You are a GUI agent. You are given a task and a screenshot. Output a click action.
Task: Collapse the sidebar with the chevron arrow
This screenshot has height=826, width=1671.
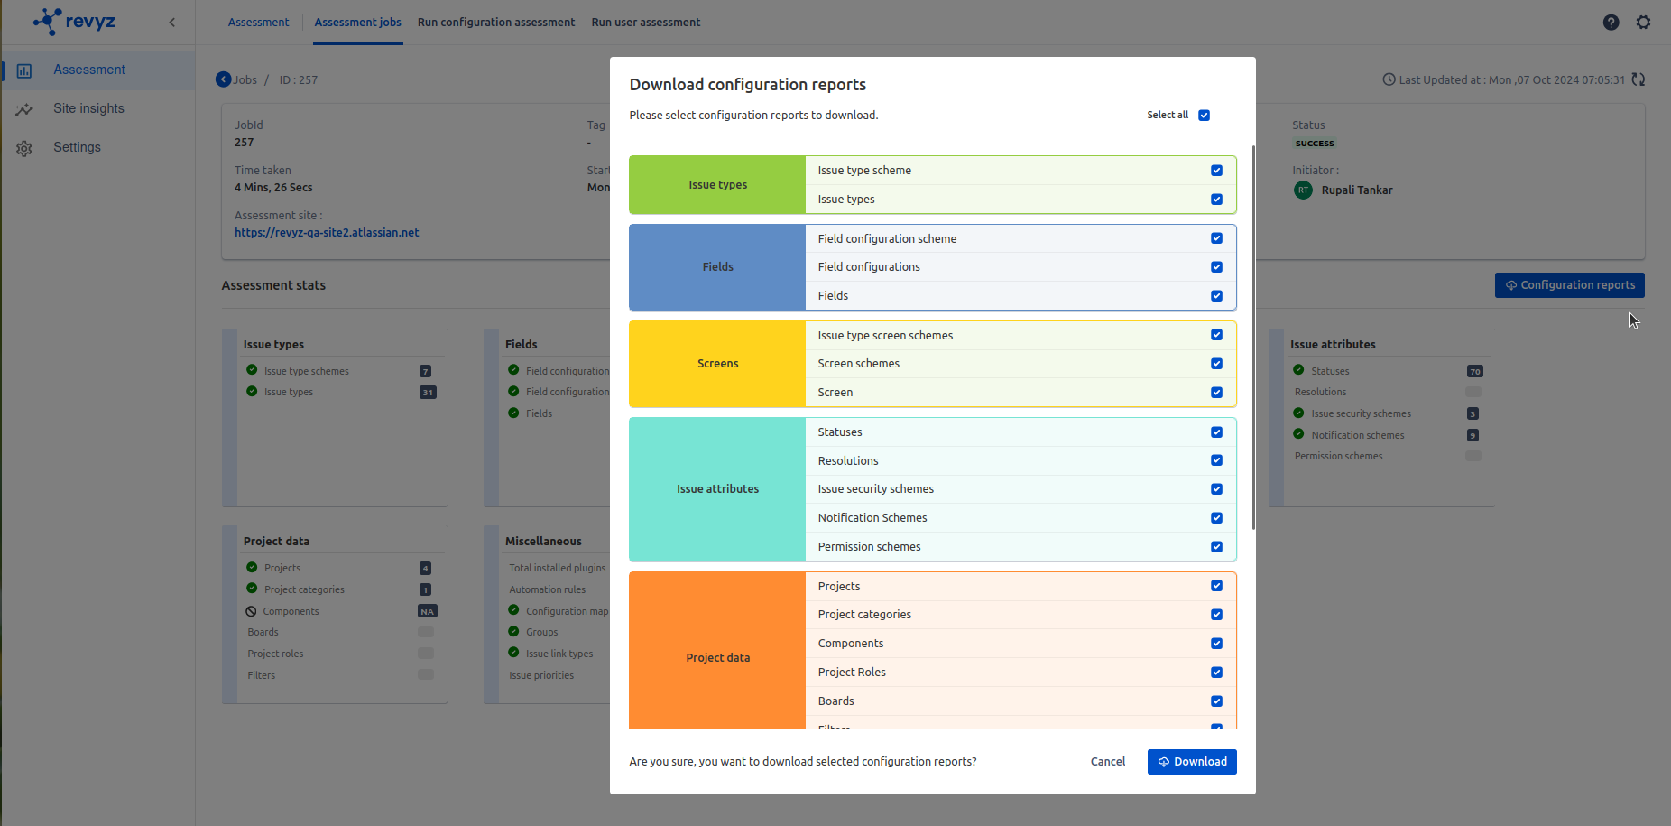click(x=171, y=23)
